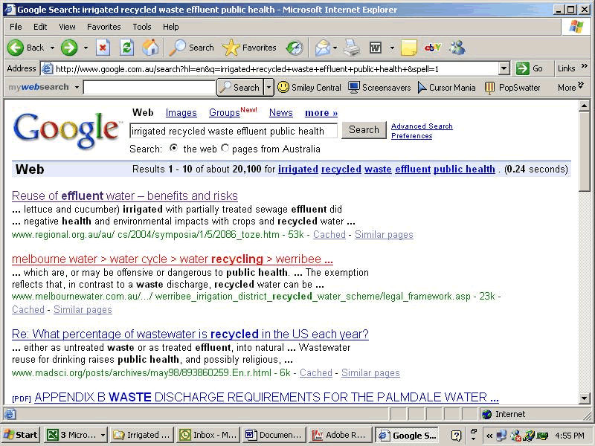The width and height of the screenshot is (595, 446).
Task: Expand the mywebsearch Search dropdown arrow
Action: click(268, 88)
